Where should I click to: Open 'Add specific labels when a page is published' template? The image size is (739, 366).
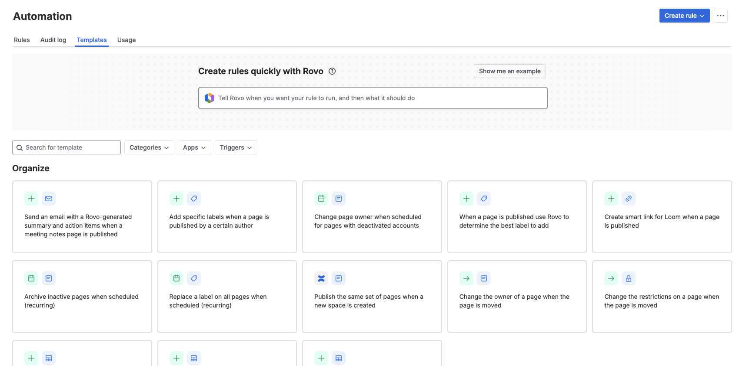point(227,217)
